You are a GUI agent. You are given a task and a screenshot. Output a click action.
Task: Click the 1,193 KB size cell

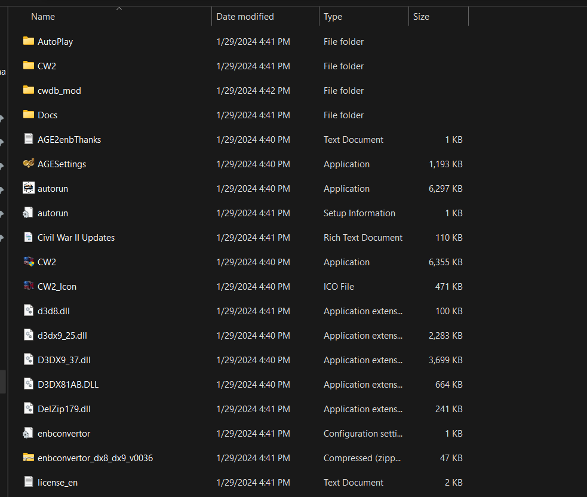coord(445,164)
